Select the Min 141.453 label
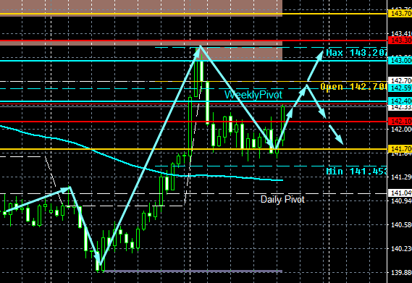This screenshot has height=283, width=412. tap(356, 172)
